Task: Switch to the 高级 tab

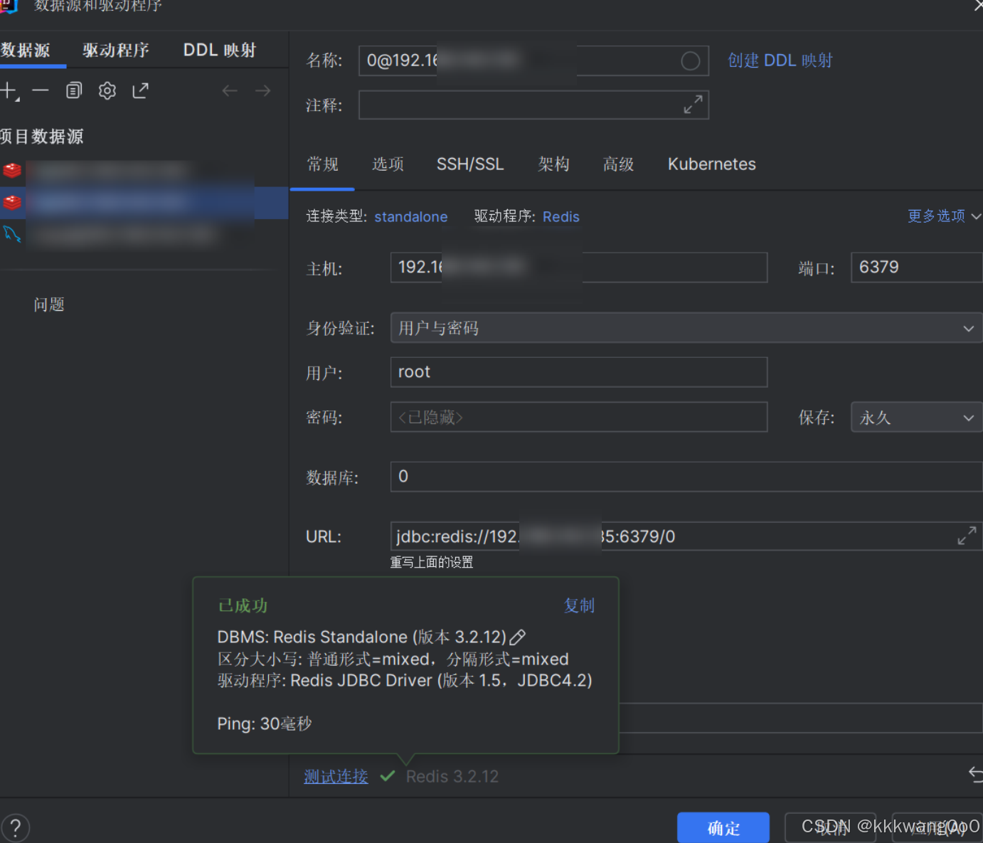Action: (618, 164)
